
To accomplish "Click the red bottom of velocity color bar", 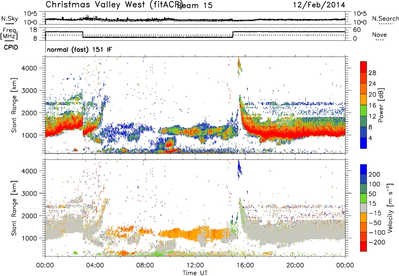I will 364,247.
